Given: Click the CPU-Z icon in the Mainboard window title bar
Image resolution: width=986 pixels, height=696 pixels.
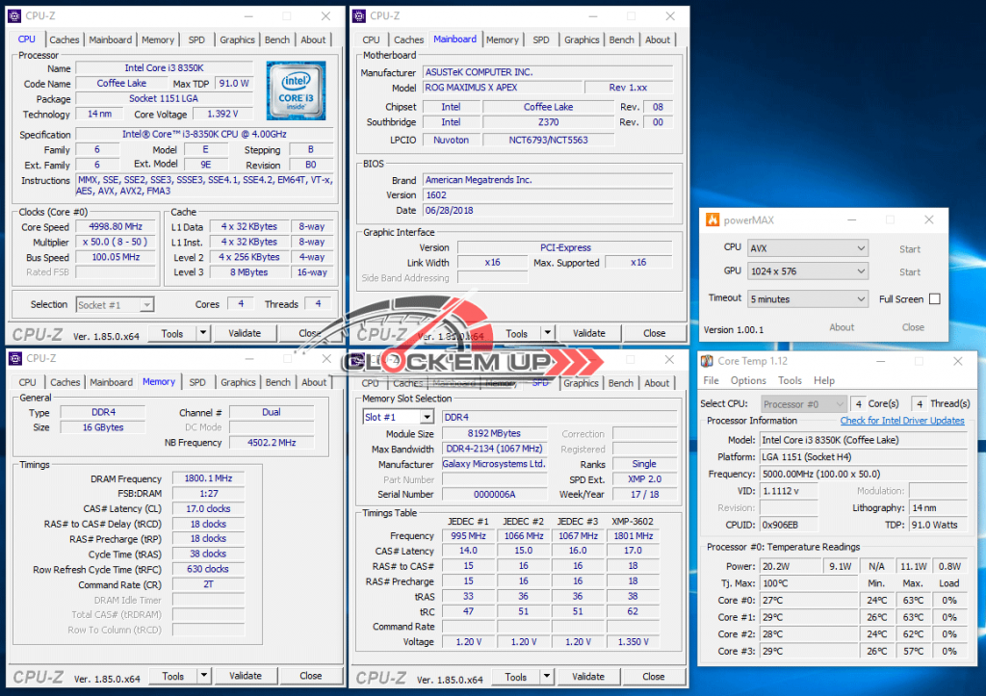Looking at the screenshot, I should [x=359, y=15].
